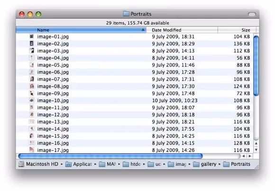
Task: Click the image-02.jpg file thumbnail icon
Action: pos(32,43)
